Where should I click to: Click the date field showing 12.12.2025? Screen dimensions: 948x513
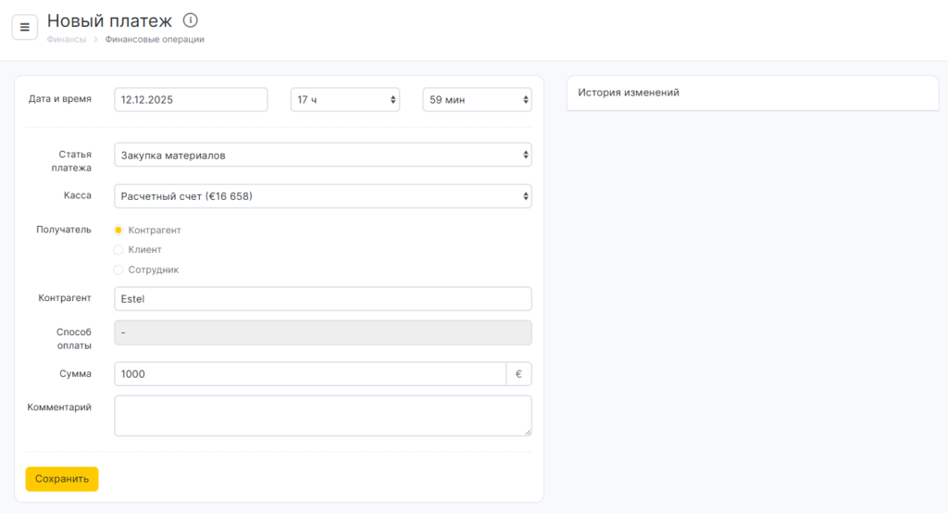click(x=191, y=100)
